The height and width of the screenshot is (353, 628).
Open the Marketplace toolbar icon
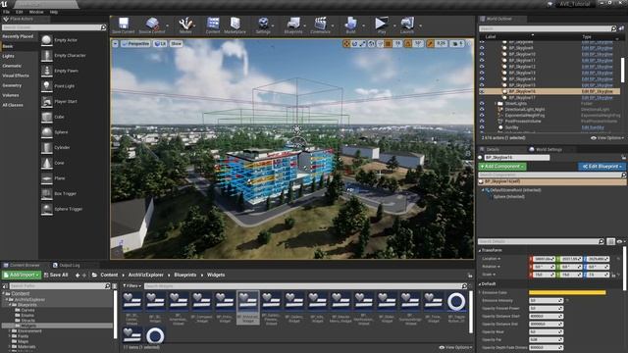pyautogui.click(x=235, y=23)
